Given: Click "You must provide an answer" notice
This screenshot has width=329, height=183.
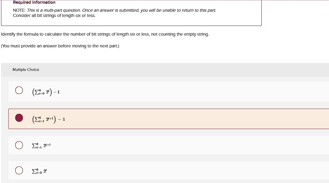Looking at the screenshot, I should (60, 46).
